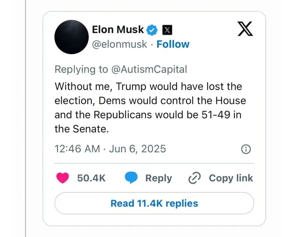This screenshot has width=293, height=237.
Task: Open X via the large X logo
Action: pos(245,29)
